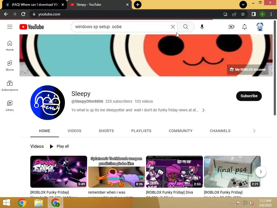Screen dimensions: 277x208
Task: Open the Funkin vs Void 3:49 video thumbnail
Action: (x=59, y=171)
